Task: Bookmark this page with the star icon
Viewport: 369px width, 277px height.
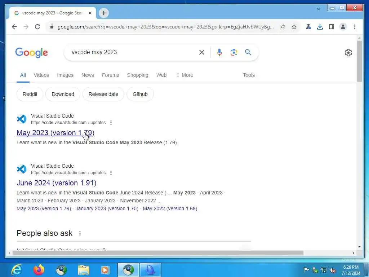Action: [x=294, y=27]
